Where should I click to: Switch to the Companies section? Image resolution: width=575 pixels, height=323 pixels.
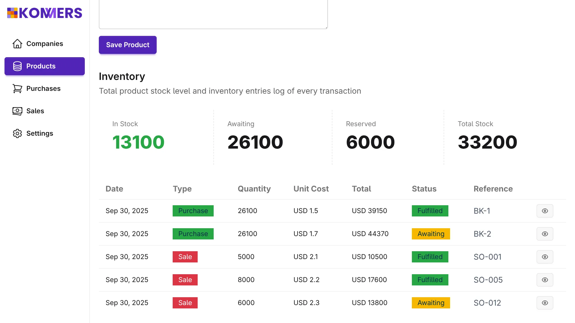pos(45,43)
